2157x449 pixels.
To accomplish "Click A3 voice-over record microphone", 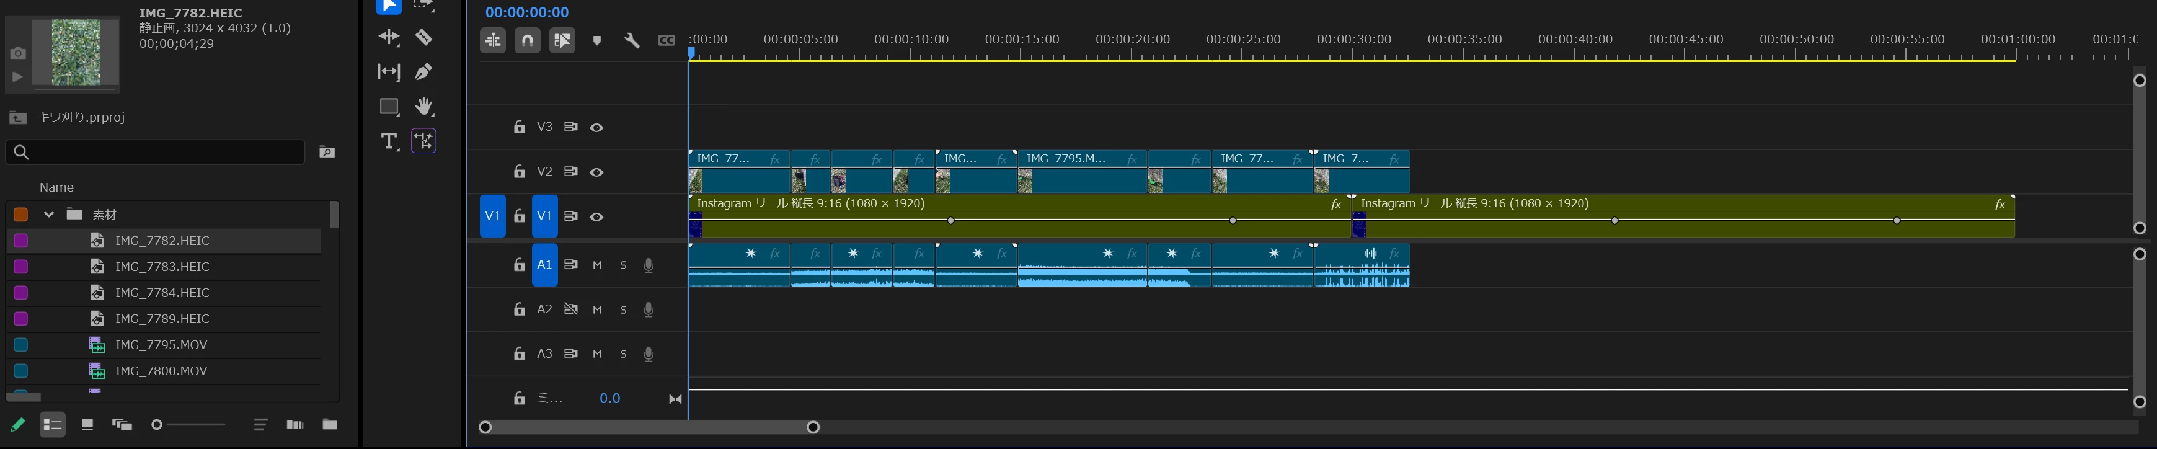I will tap(648, 353).
